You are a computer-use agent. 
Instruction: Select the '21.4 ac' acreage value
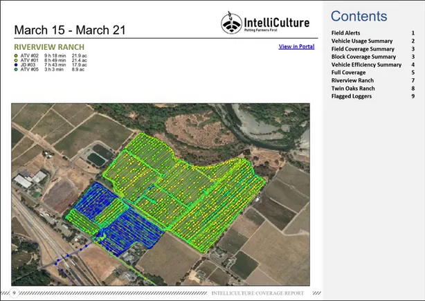point(79,60)
